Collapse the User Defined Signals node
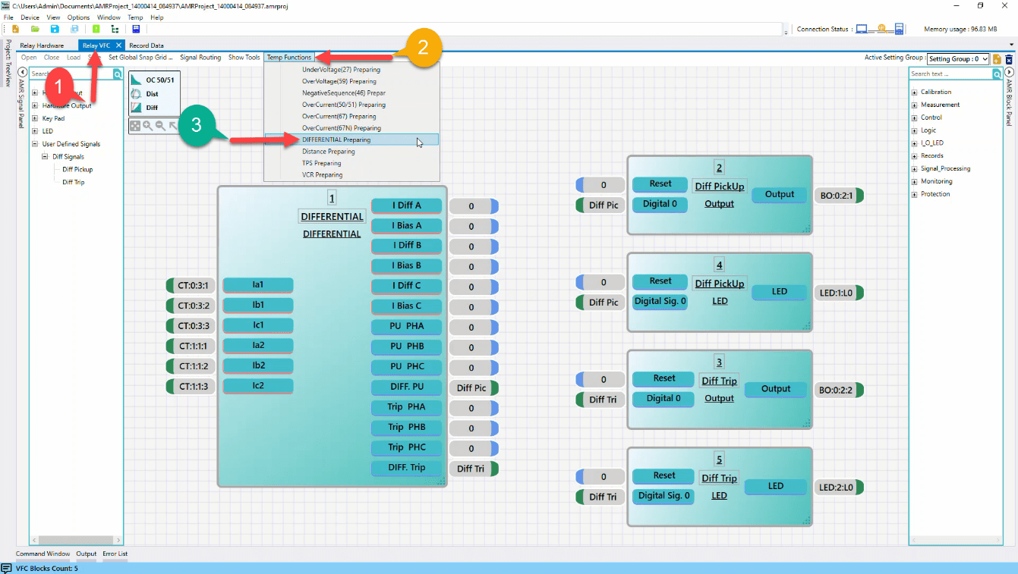Screen dimensions: 1018x574 (x=35, y=144)
